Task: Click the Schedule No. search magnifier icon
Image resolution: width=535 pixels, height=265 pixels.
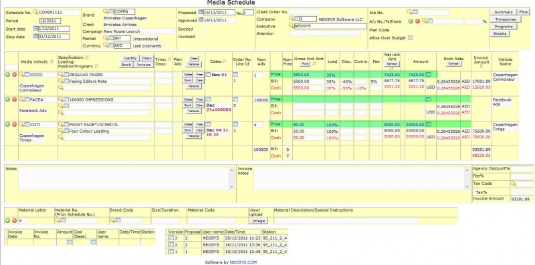Action: pyautogui.click(x=35, y=12)
